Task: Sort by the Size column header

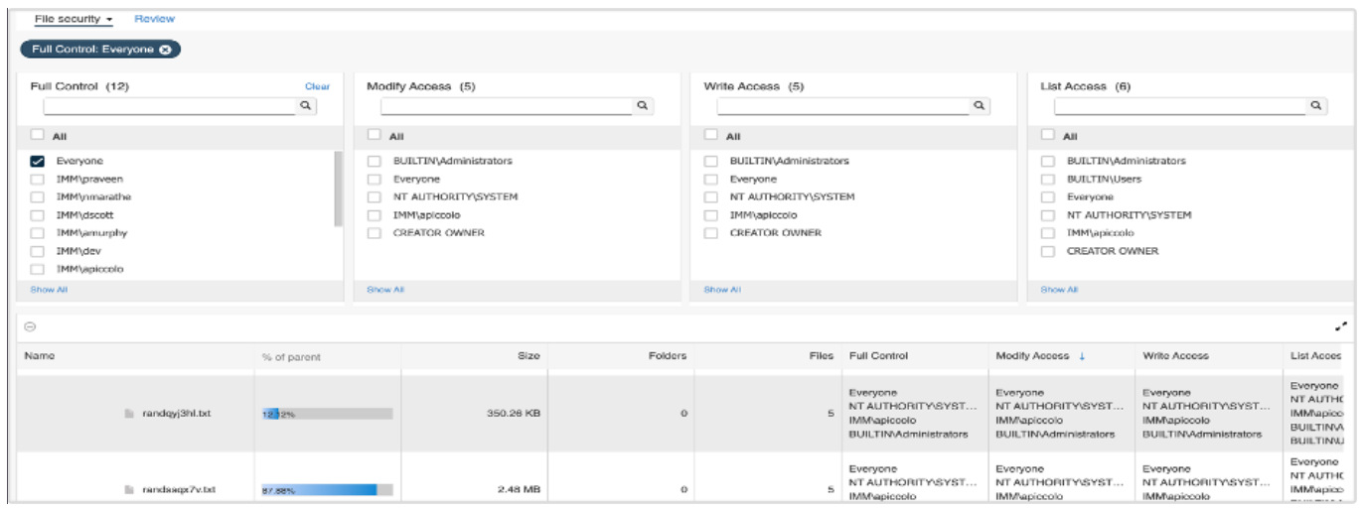Action: point(529,355)
